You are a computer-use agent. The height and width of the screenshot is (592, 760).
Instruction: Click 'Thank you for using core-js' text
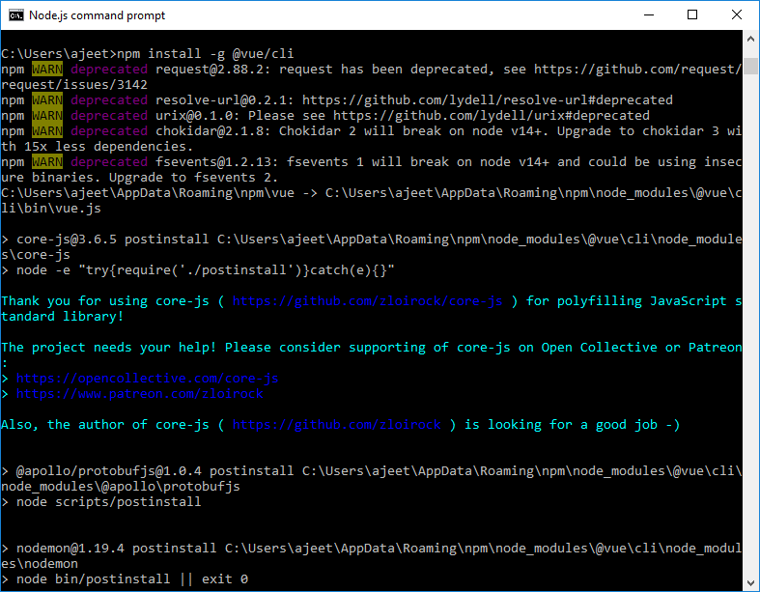pyautogui.click(x=105, y=301)
